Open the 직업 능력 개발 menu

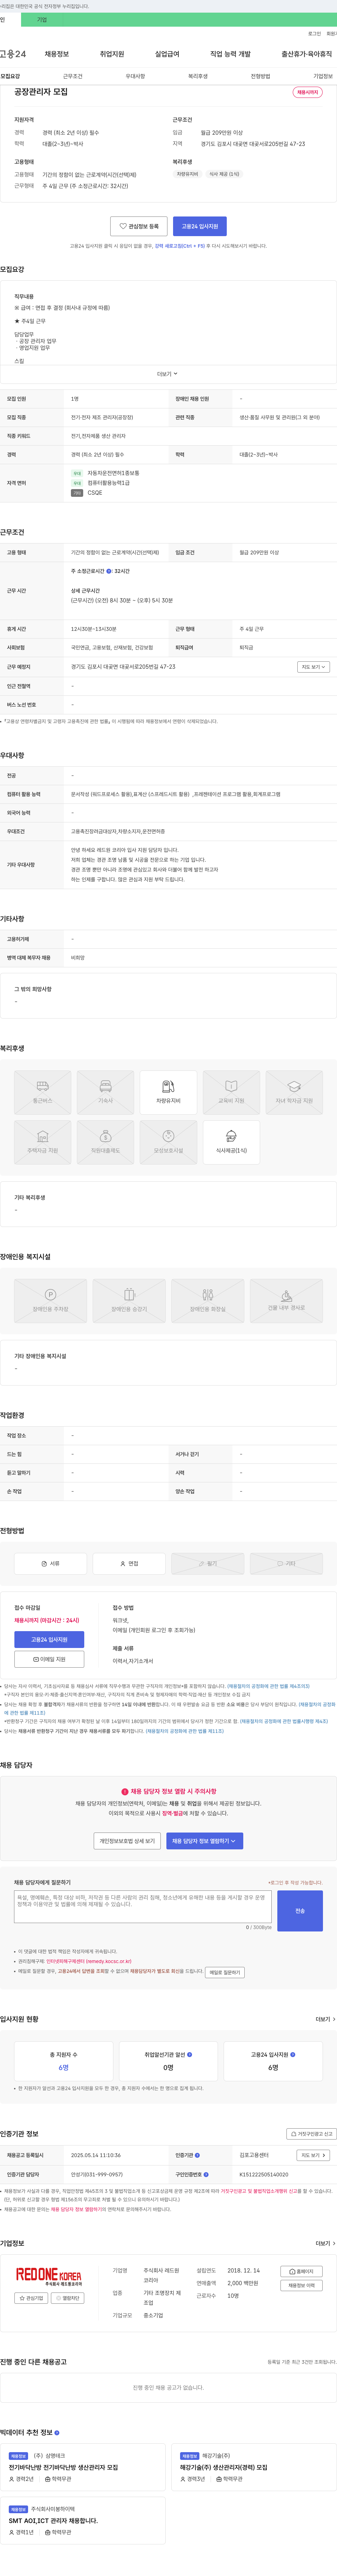(x=230, y=54)
